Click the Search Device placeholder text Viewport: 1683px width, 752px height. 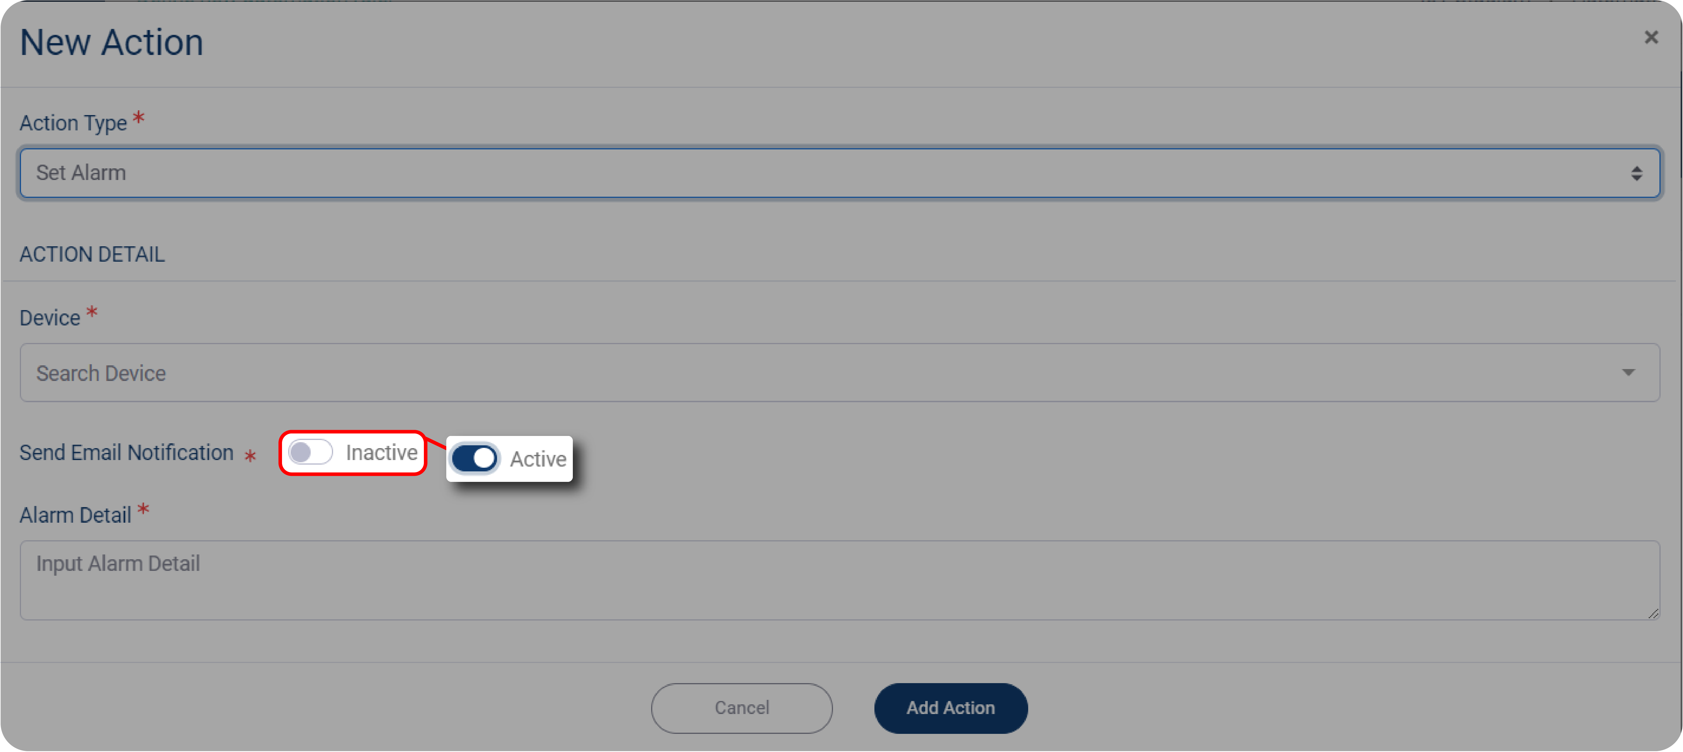101,373
